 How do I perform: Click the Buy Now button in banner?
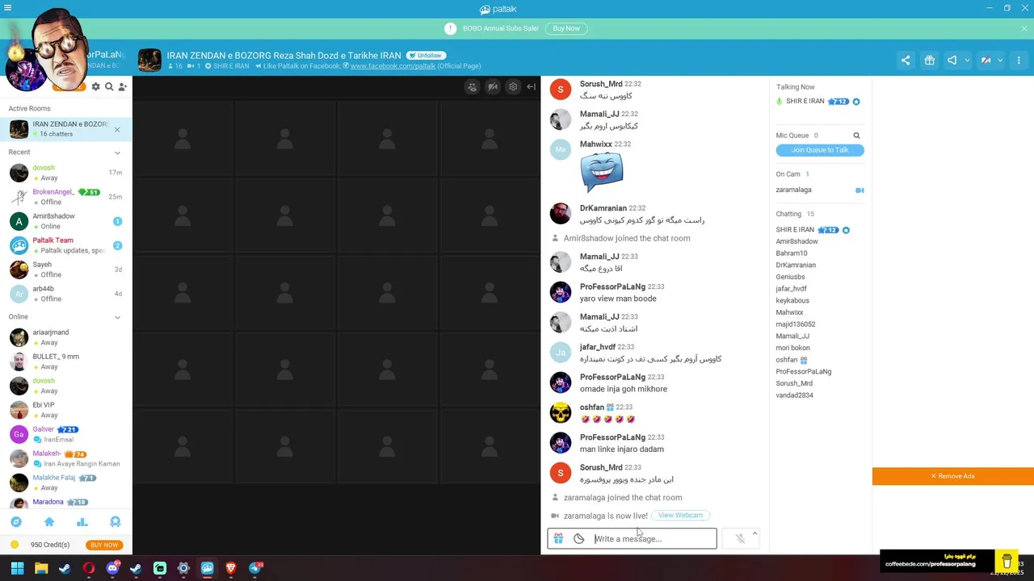coord(566,28)
